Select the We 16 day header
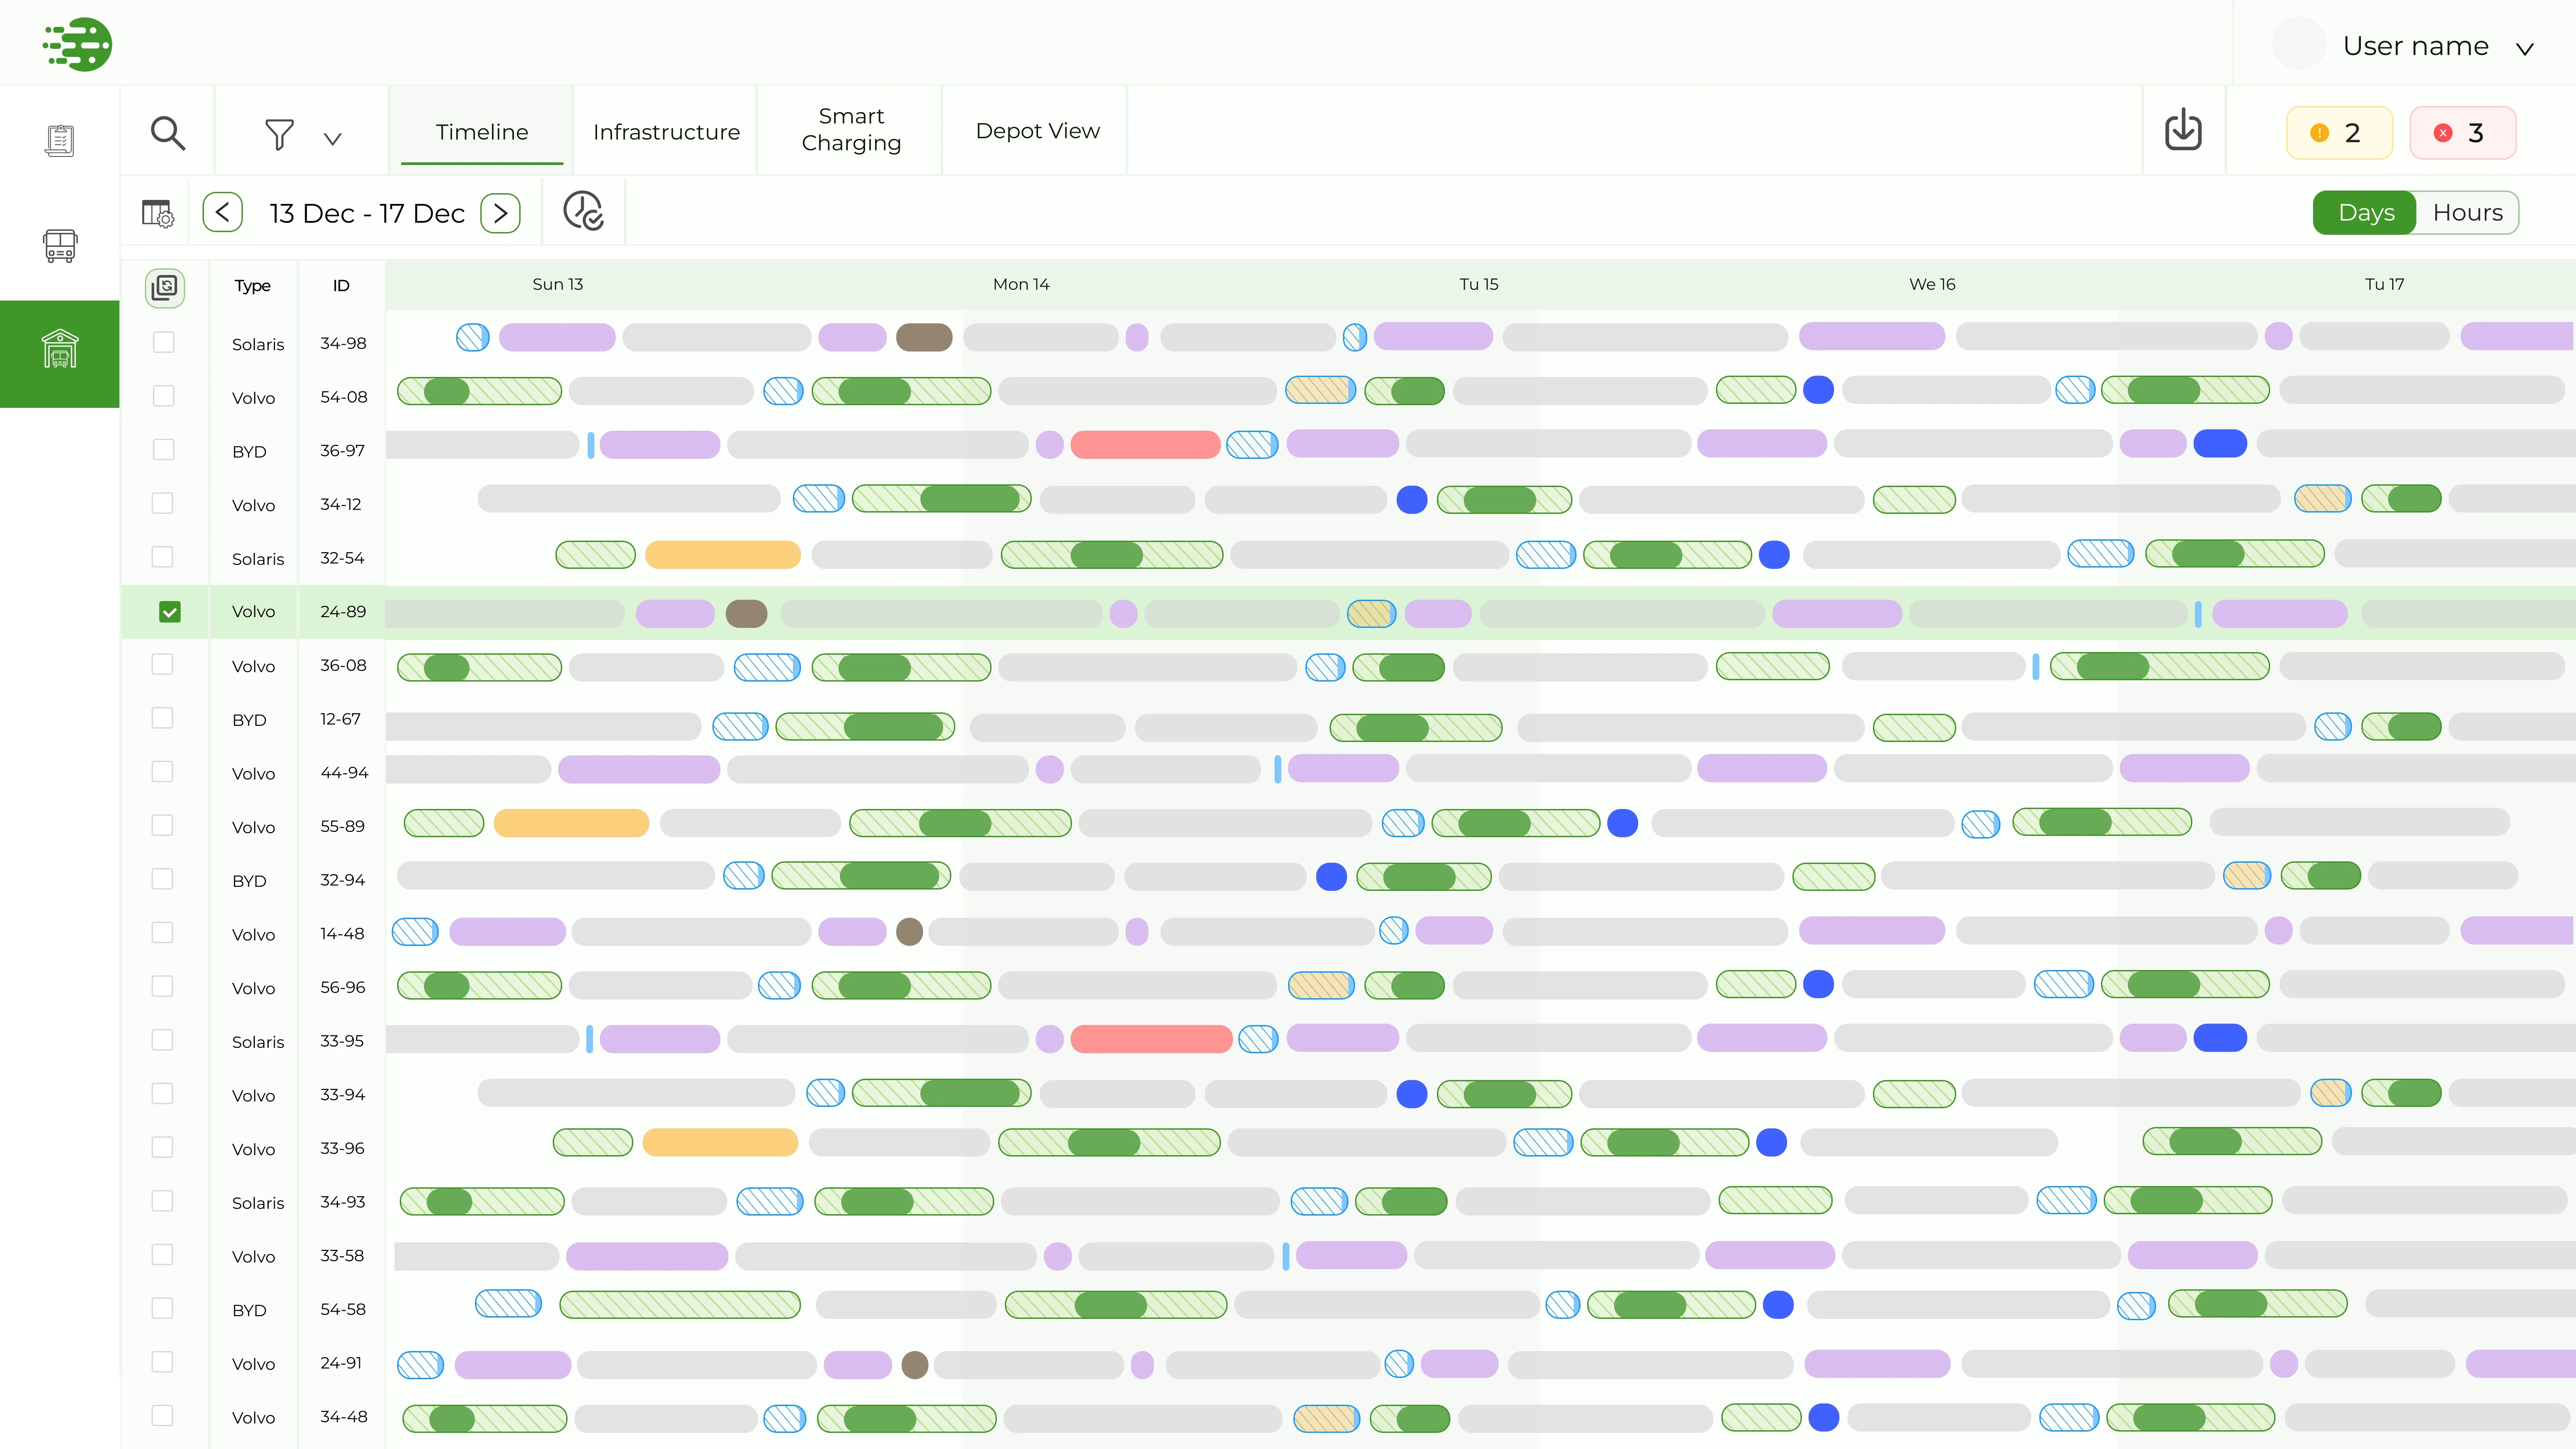This screenshot has width=2576, height=1449. (x=1932, y=284)
